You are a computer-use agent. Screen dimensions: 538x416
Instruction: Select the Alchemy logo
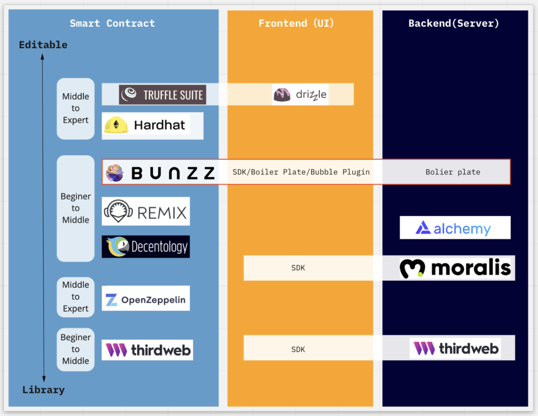tap(455, 227)
